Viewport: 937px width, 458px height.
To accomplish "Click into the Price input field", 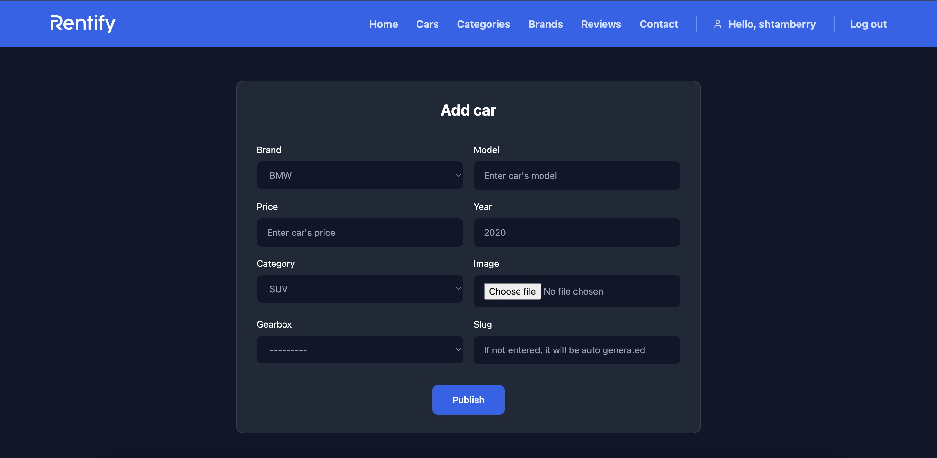I will (x=359, y=233).
